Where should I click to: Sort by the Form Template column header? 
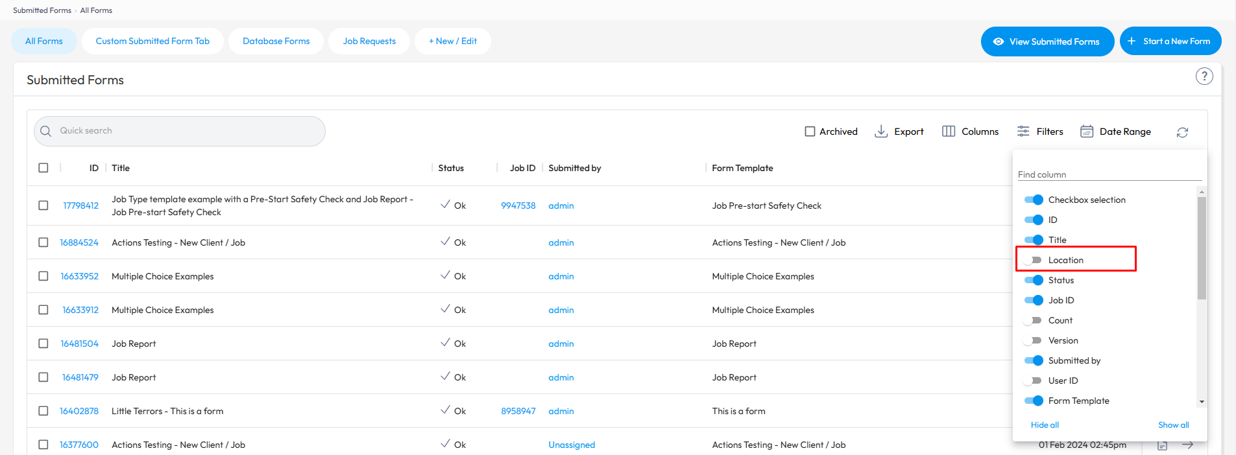pos(742,168)
